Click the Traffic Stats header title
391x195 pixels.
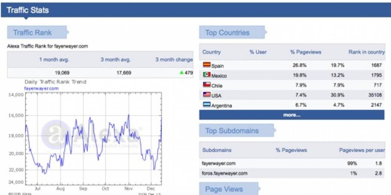pyautogui.click(x=28, y=10)
